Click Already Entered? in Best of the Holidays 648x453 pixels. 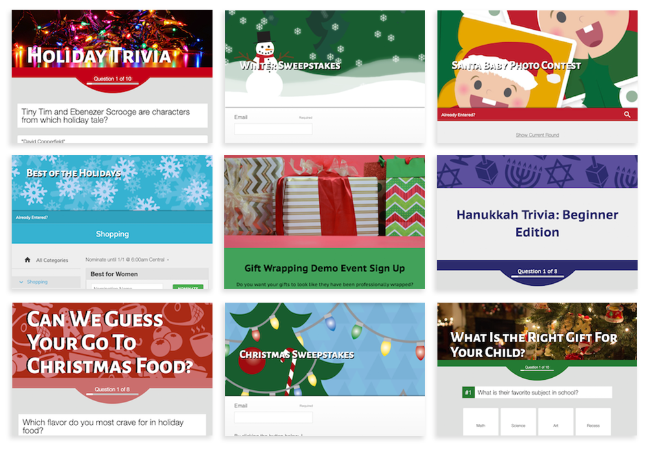(32, 217)
